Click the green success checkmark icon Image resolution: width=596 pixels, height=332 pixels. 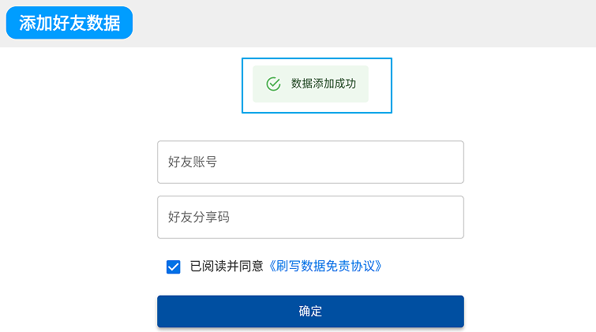273,84
